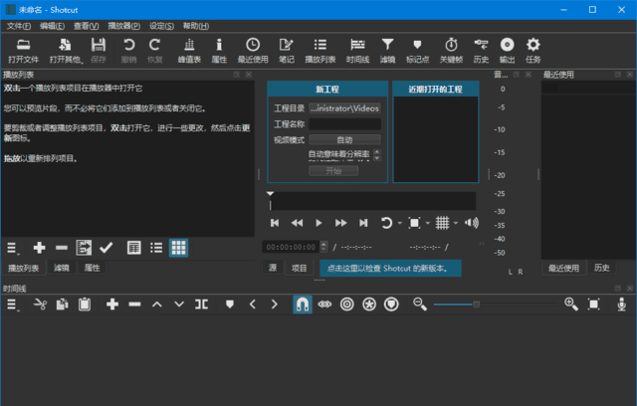
Task: Open the 输出 export toolbar icon
Action: point(507,51)
